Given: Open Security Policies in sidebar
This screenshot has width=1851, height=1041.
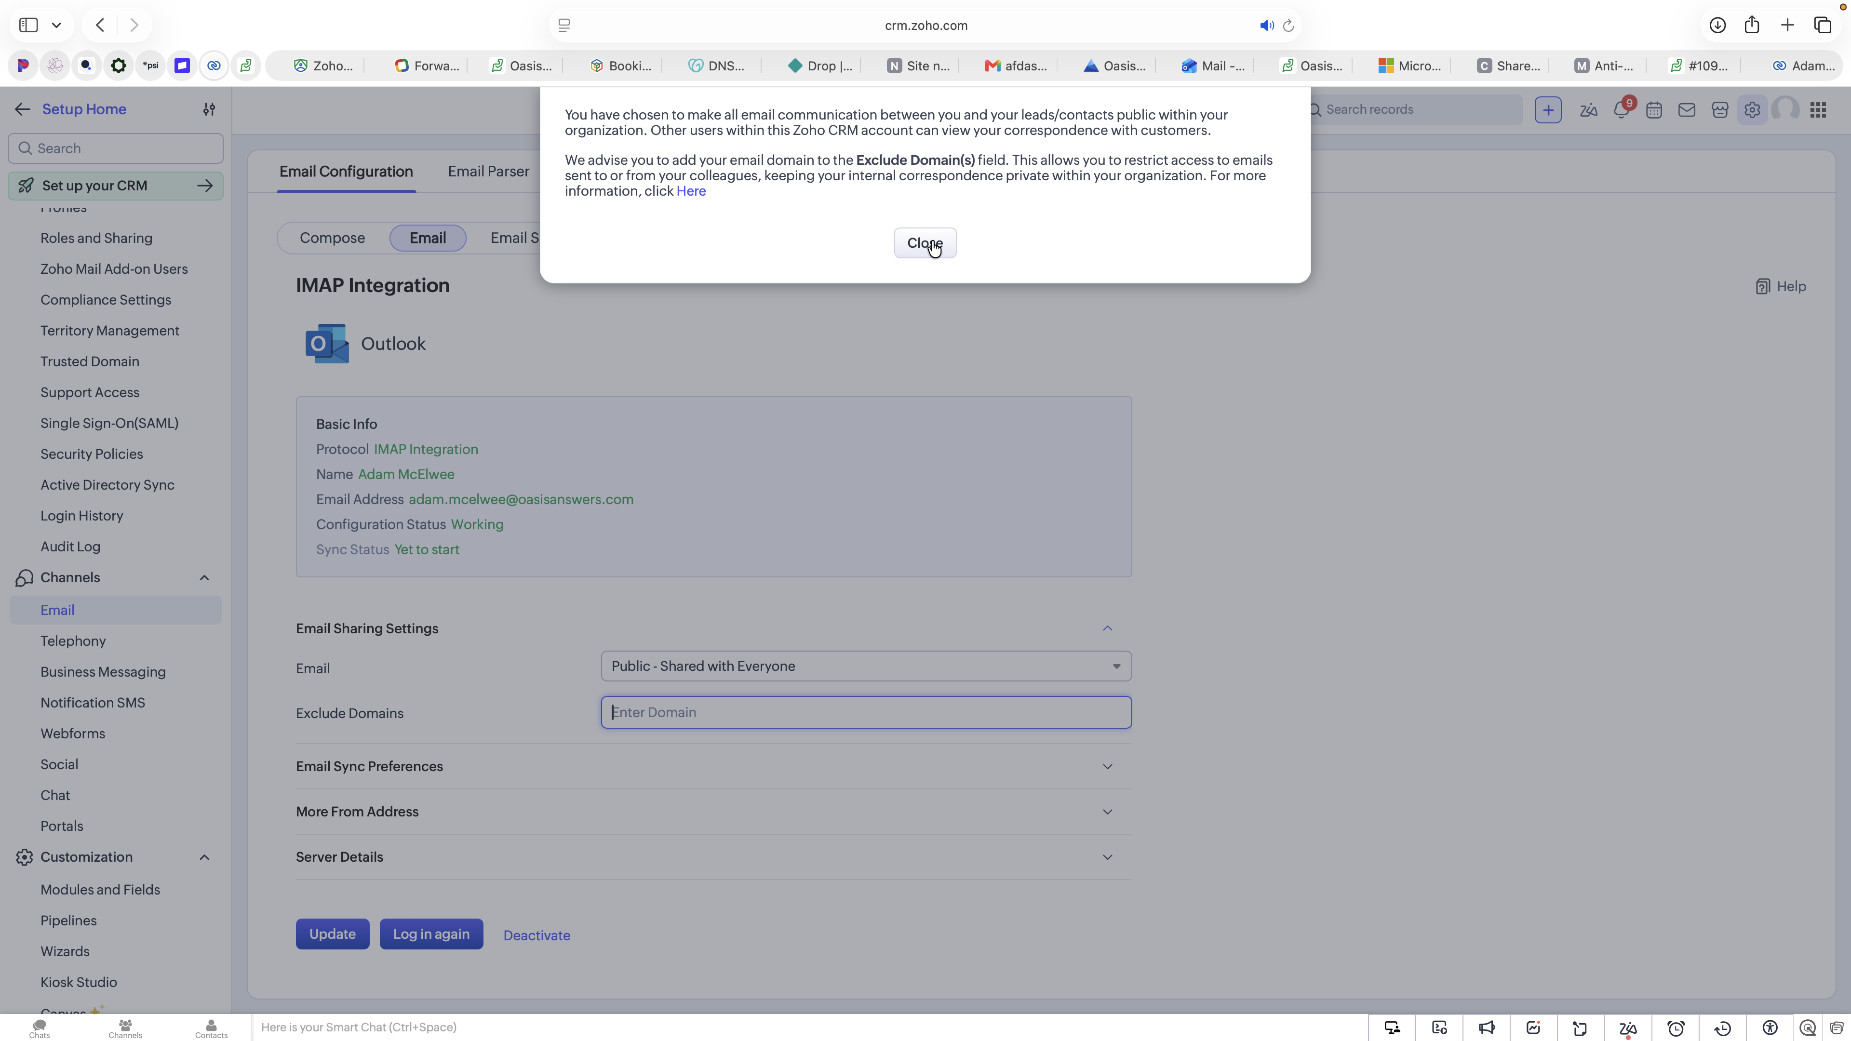Looking at the screenshot, I should coord(92,454).
